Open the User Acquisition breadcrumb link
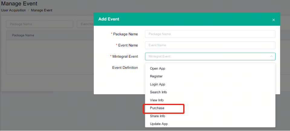The height and width of the screenshot is (131, 290). click(x=13, y=10)
